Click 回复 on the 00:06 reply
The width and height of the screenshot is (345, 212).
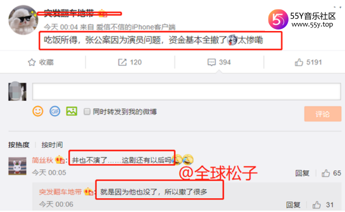[293, 205]
